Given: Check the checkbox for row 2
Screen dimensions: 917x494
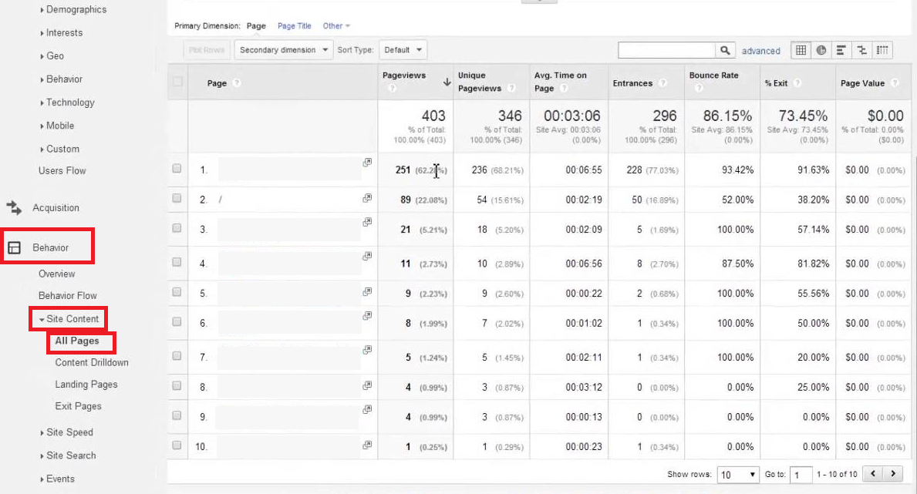Looking at the screenshot, I should (x=177, y=199).
